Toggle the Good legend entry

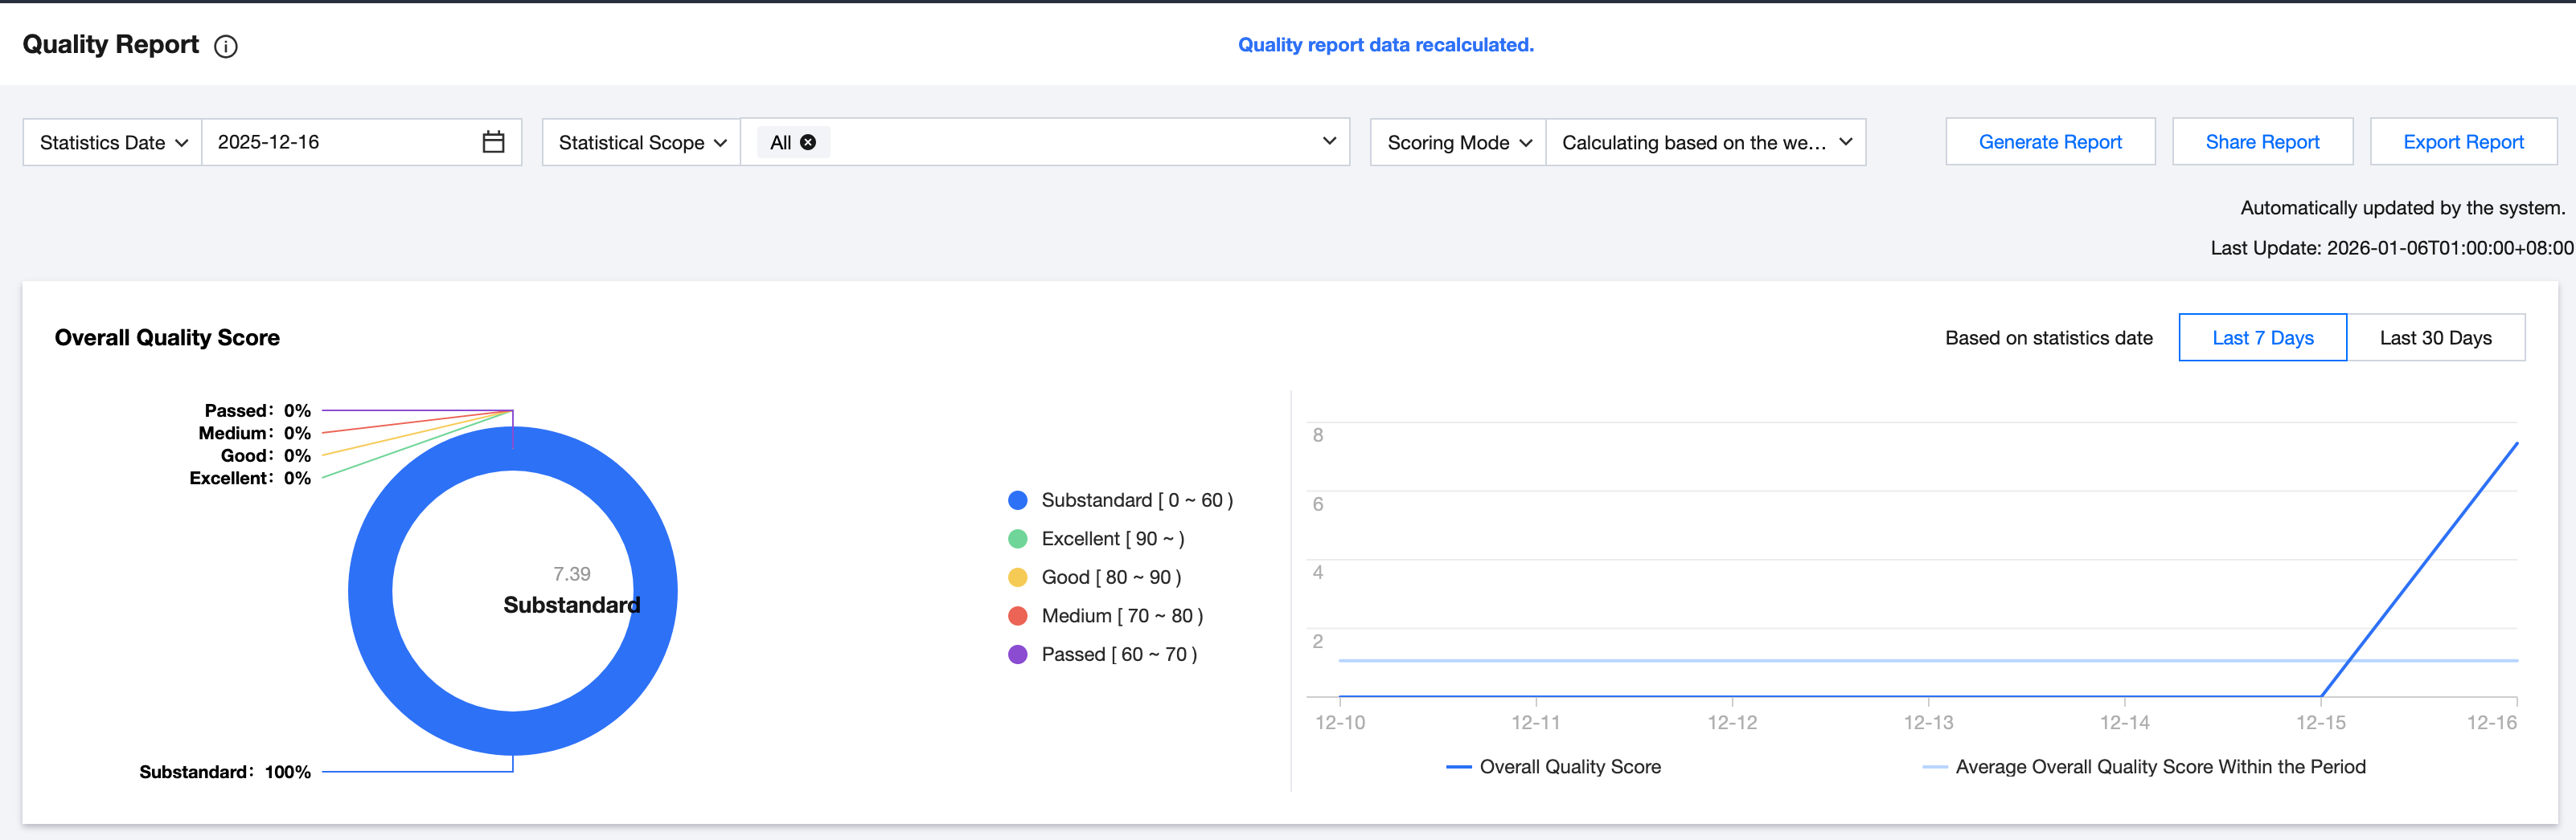[1110, 577]
